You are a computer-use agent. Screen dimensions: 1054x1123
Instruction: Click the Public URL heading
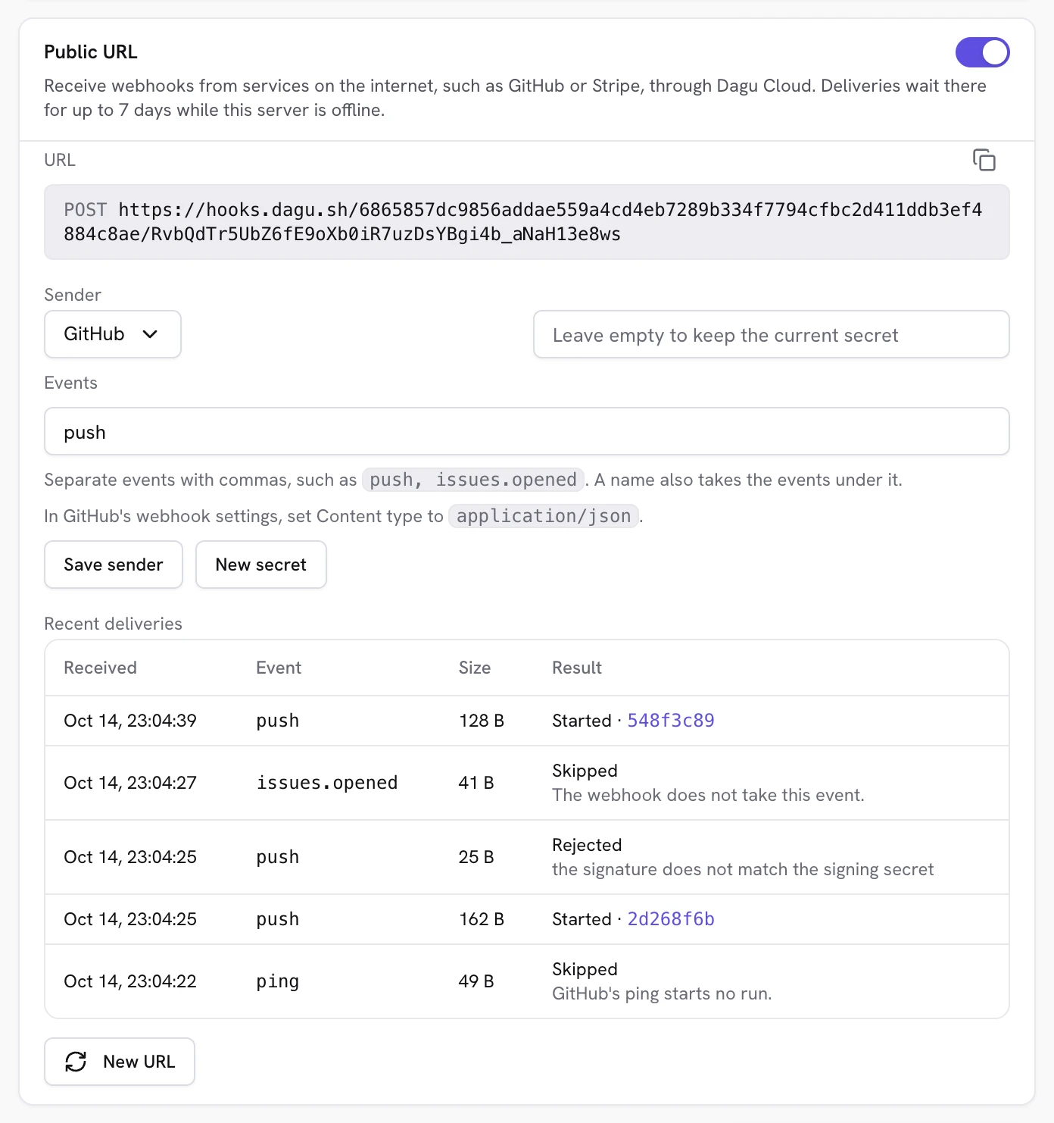pos(91,52)
